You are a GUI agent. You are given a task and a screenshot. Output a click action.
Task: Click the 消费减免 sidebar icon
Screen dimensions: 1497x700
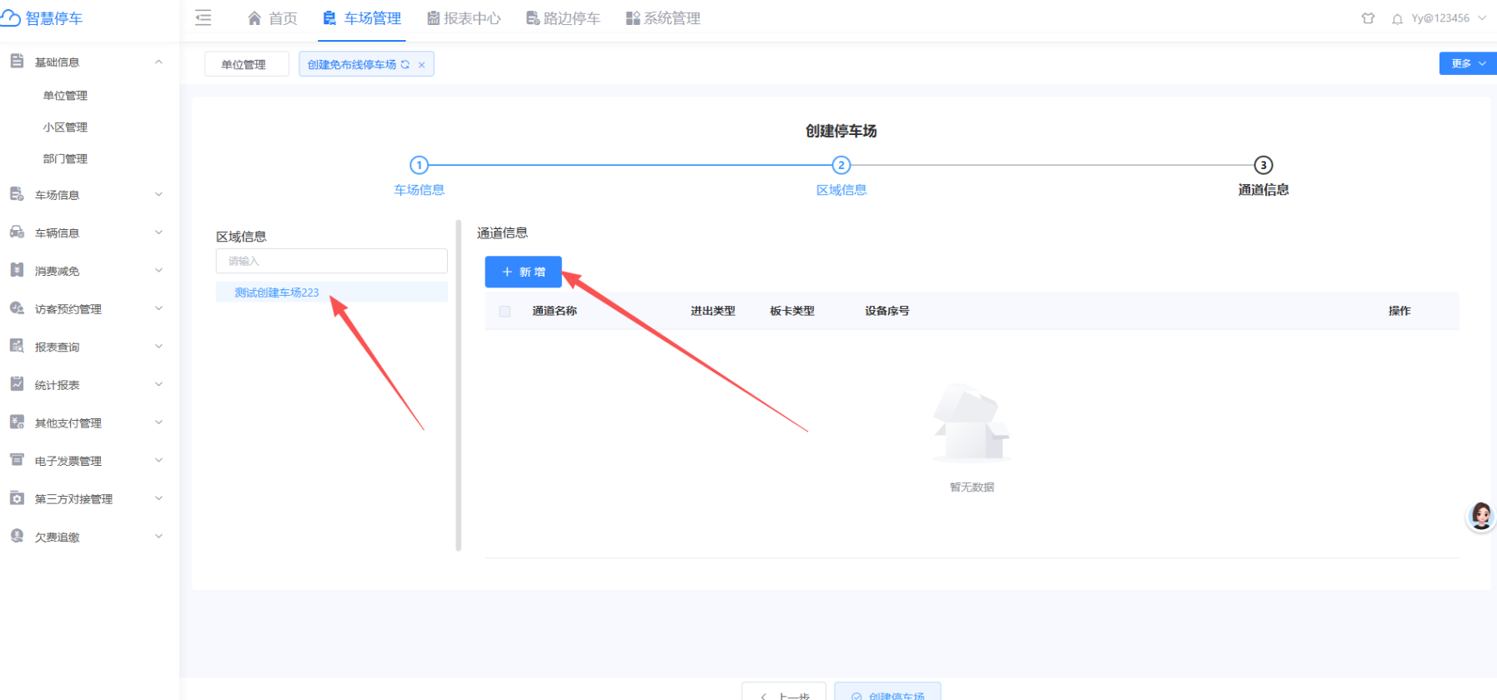click(17, 270)
